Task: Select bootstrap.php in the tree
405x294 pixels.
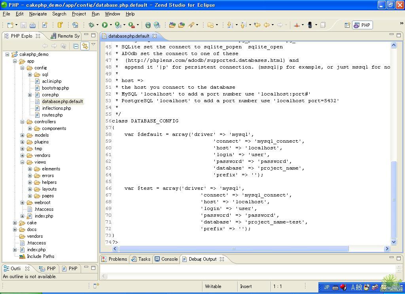Action: point(55,88)
